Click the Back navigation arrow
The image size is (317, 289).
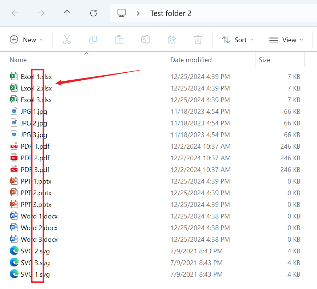coord(15,13)
